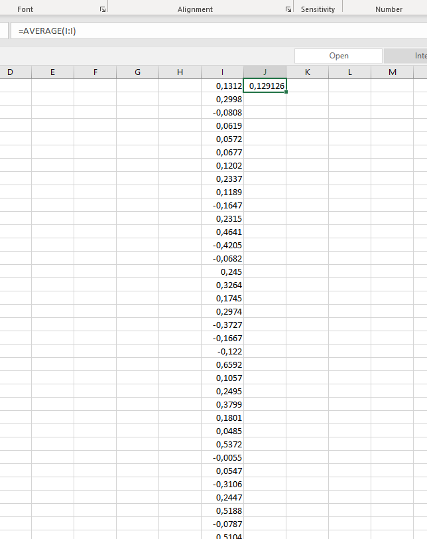
Task: Select column J header
Action: coord(265,72)
